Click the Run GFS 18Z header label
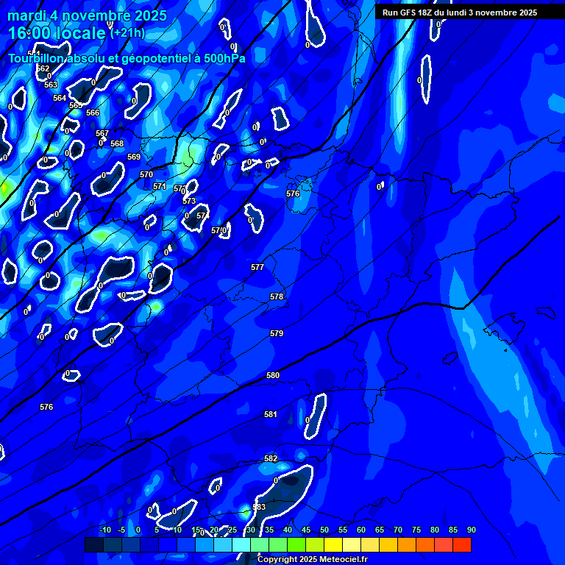The image size is (565, 565). tap(459, 13)
